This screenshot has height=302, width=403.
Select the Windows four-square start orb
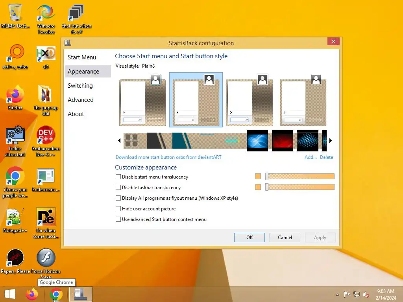pos(131,141)
